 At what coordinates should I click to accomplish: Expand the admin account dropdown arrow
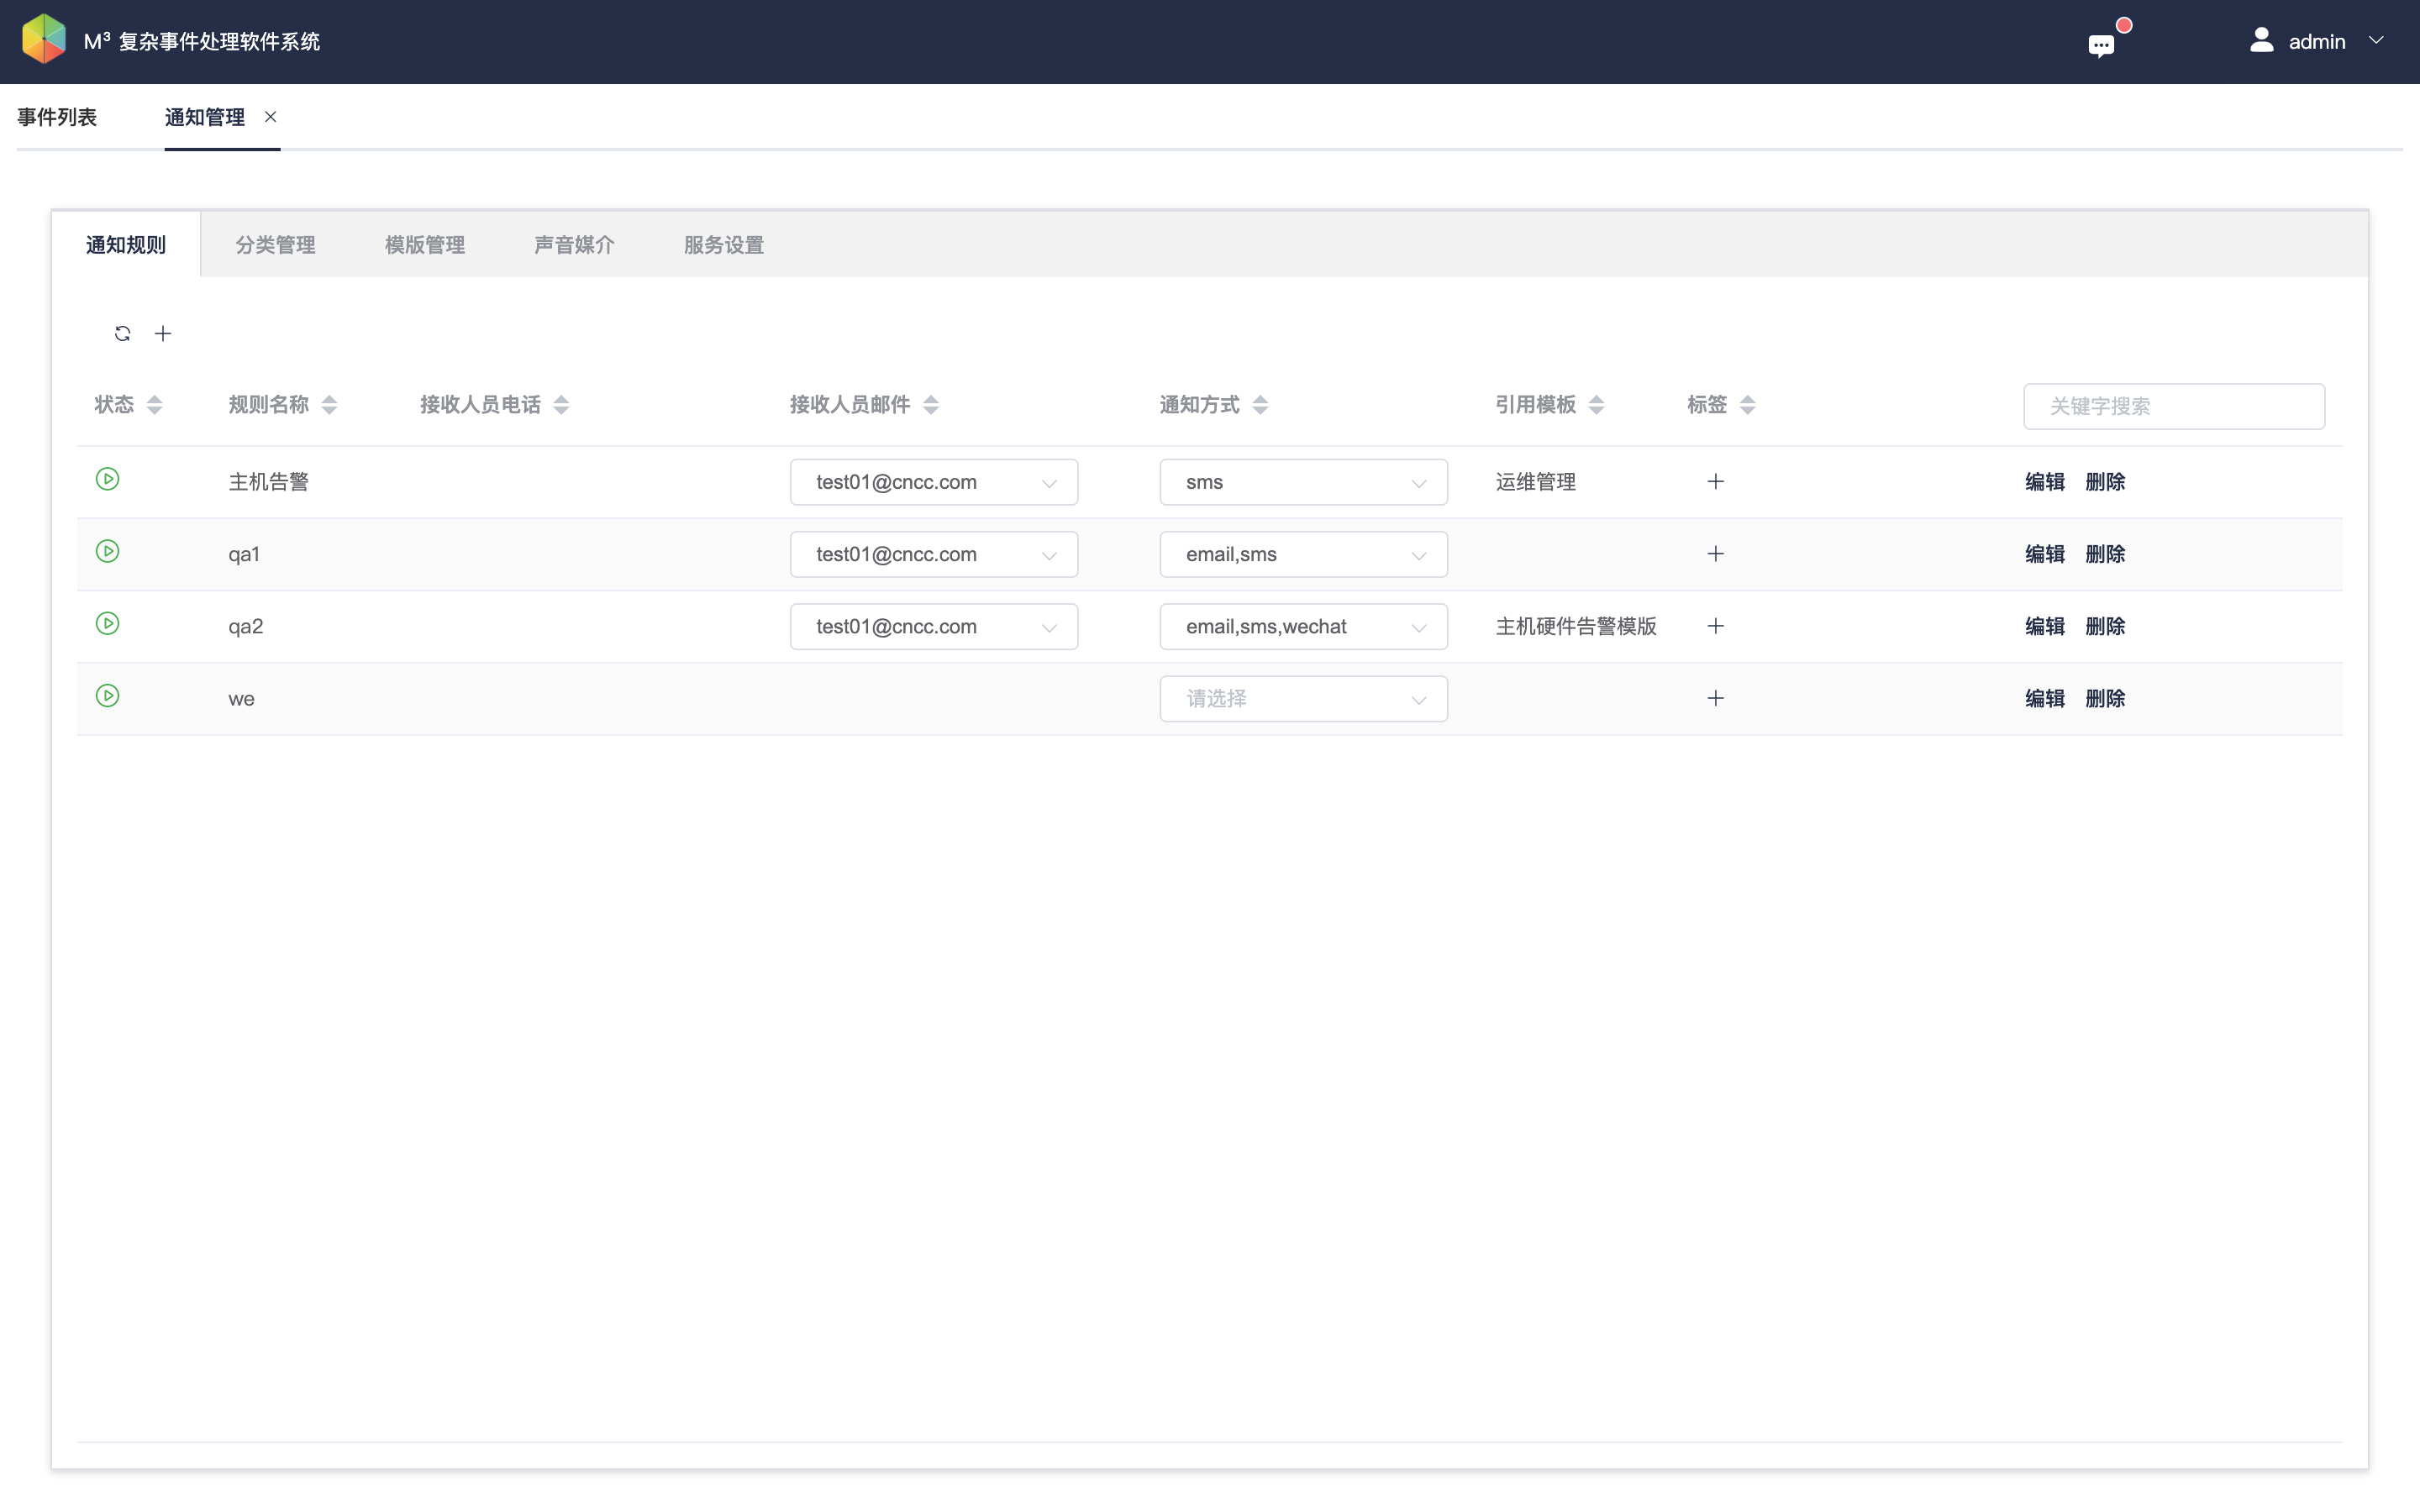pyautogui.click(x=2376, y=41)
